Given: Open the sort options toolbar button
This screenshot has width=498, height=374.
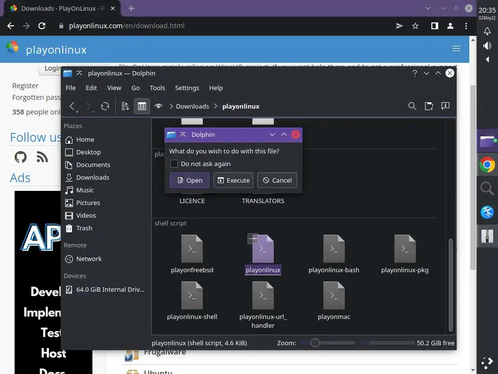Looking at the screenshot, I should [x=125, y=106].
